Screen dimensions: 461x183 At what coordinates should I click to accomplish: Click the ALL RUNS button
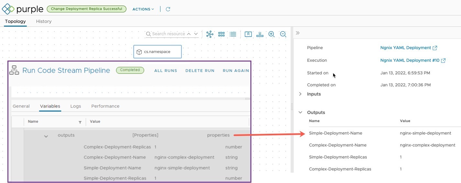[166, 71]
